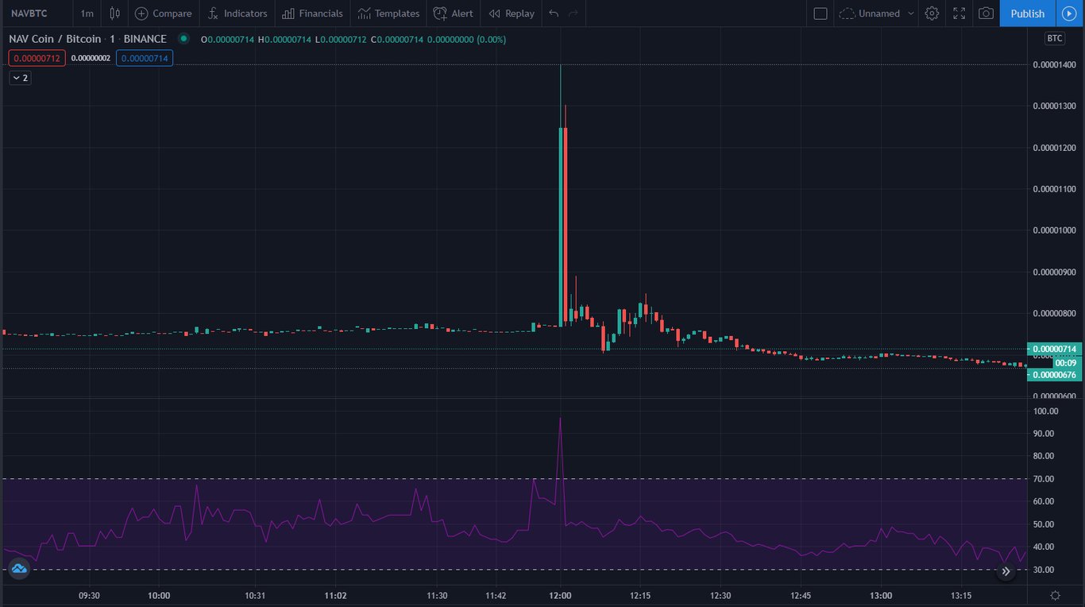This screenshot has width=1085, height=607.
Task: Select the layout manager square icon
Action: pos(821,13)
